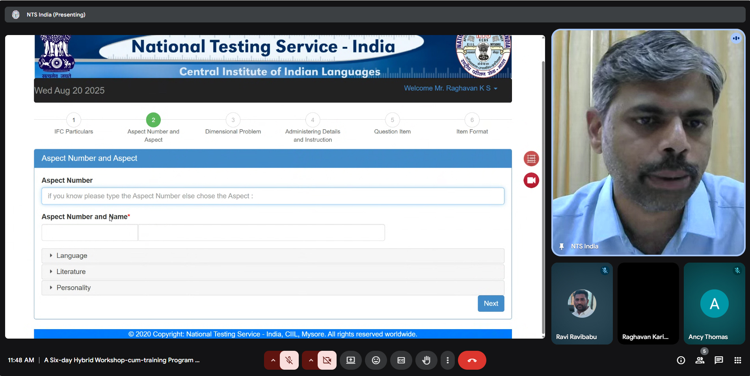Open the activities grid icon
Screen dimensions: 750x376
(738, 360)
